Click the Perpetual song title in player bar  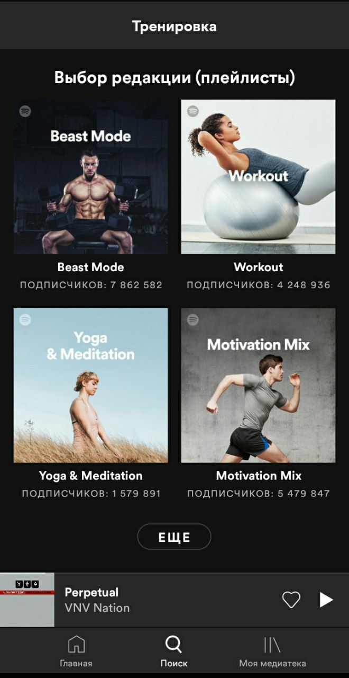tap(91, 592)
